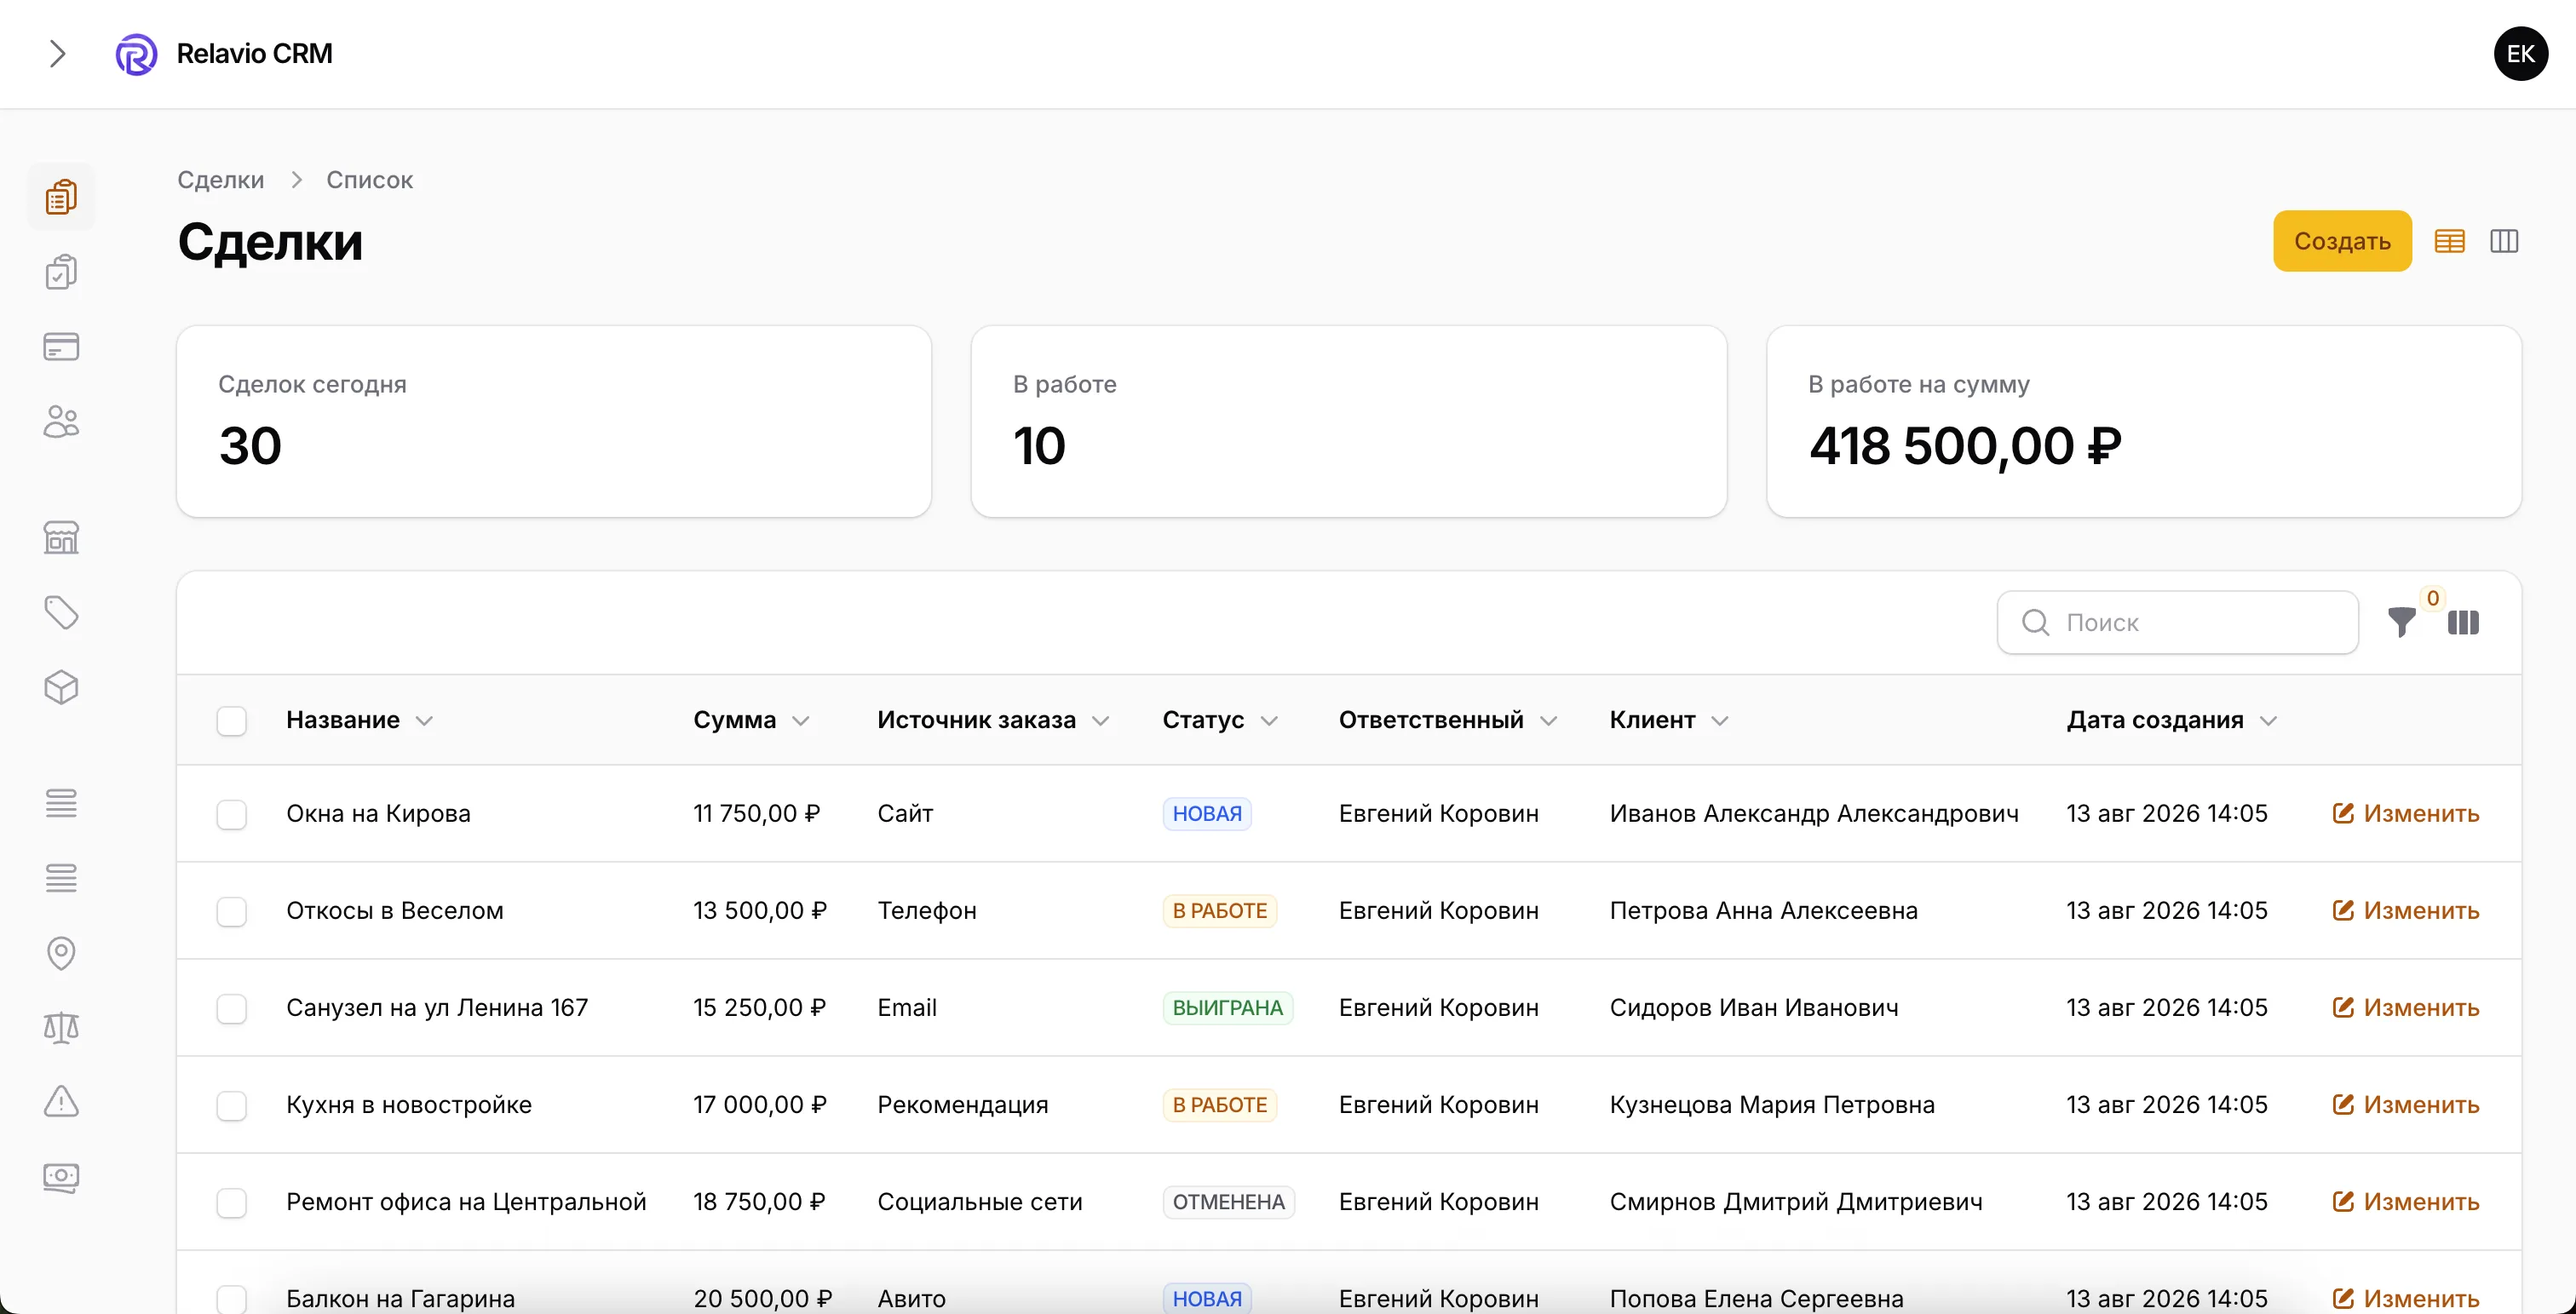Open the map pin location icon in sidebar

point(61,953)
